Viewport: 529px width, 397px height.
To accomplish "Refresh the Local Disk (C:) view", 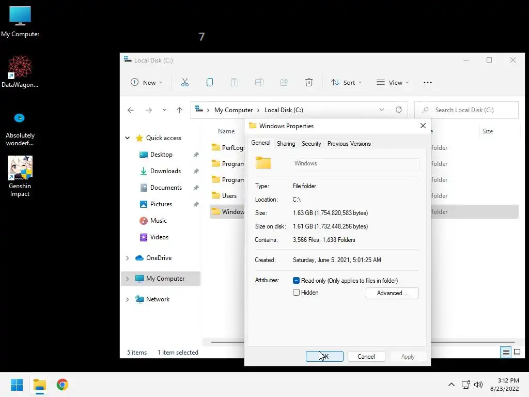I will pos(399,110).
